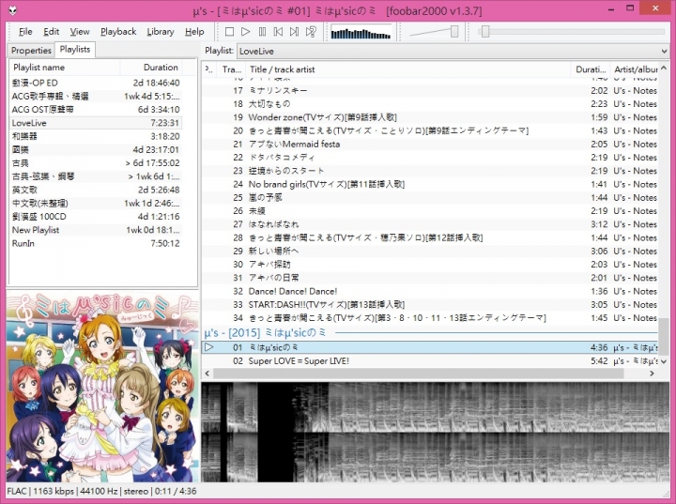Select the 劉漢盛 100CD playlist
This screenshot has width=676, height=504.
click(x=96, y=217)
